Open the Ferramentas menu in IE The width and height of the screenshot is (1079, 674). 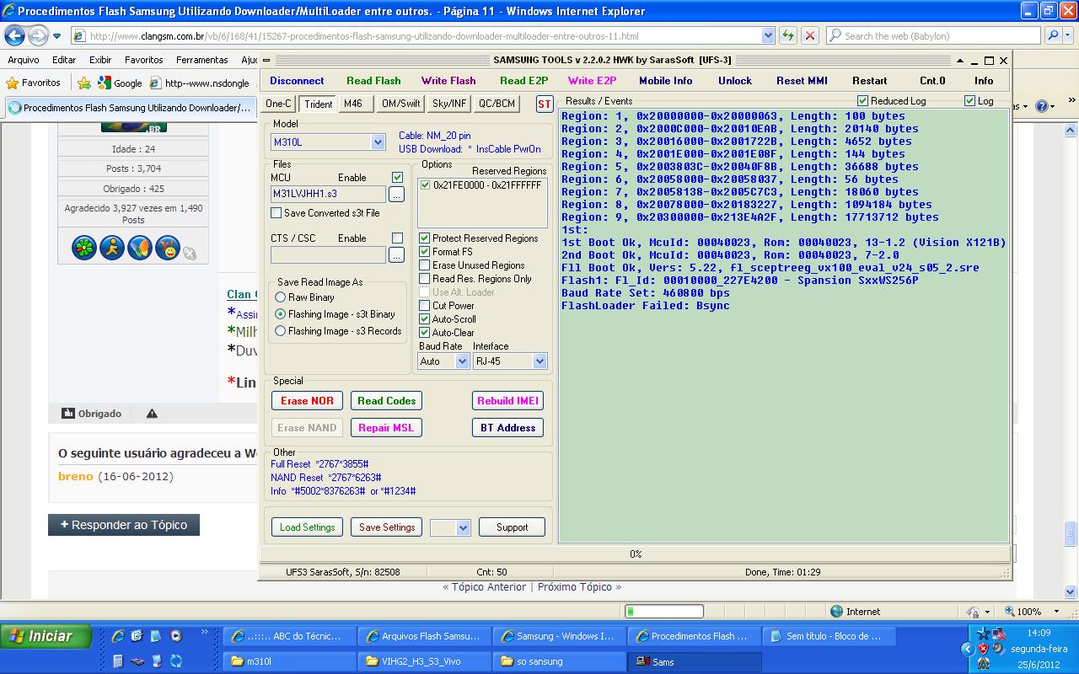201,60
